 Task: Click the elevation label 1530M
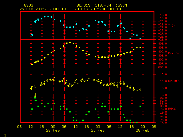click(121, 5)
